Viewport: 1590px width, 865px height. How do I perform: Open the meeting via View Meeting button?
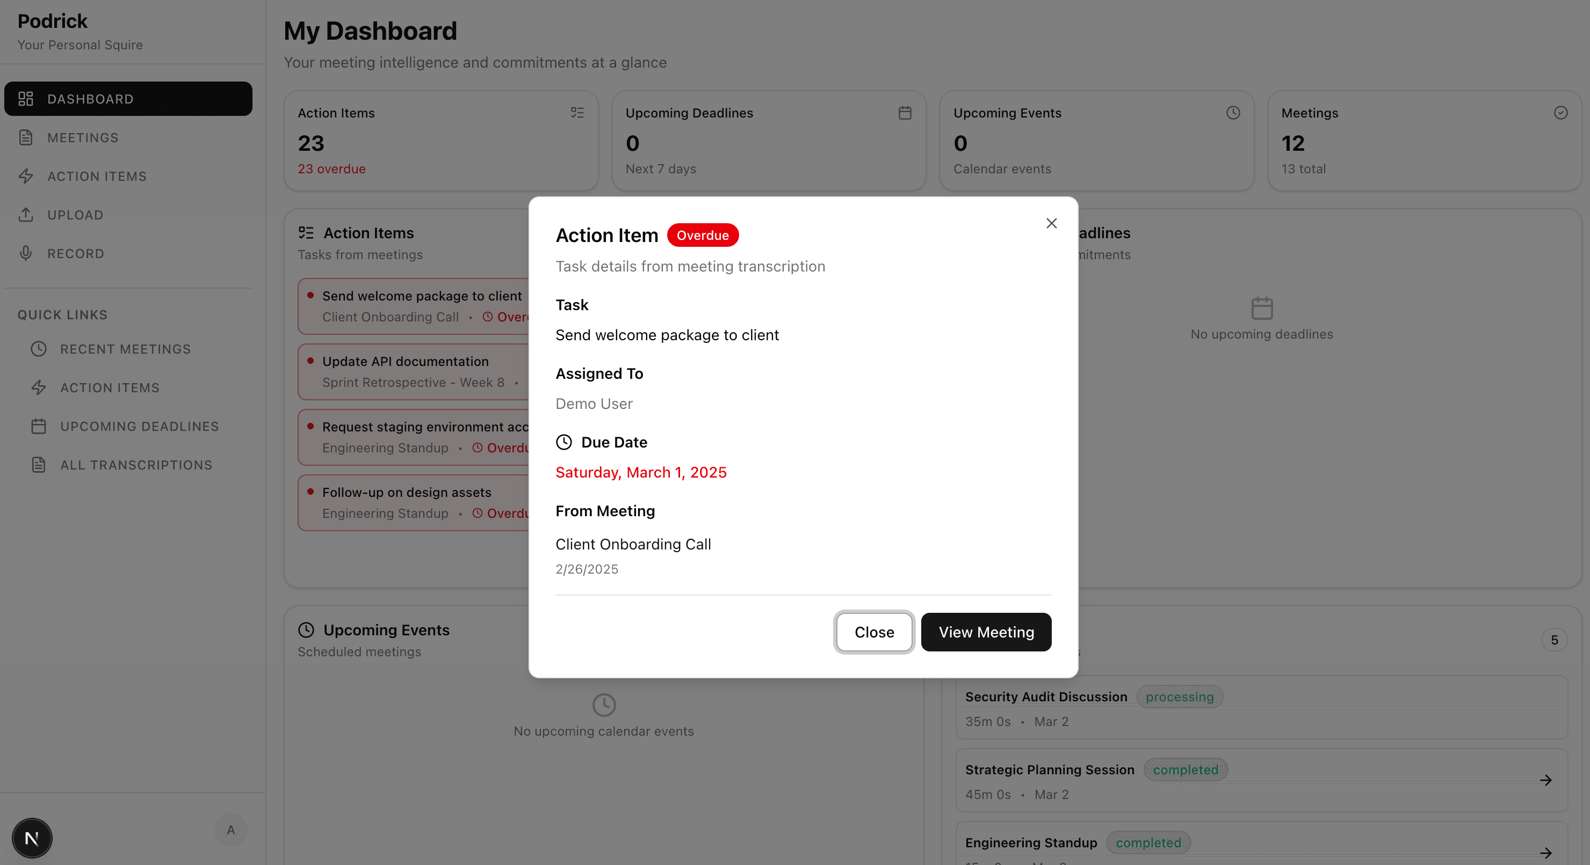coord(986,632)
